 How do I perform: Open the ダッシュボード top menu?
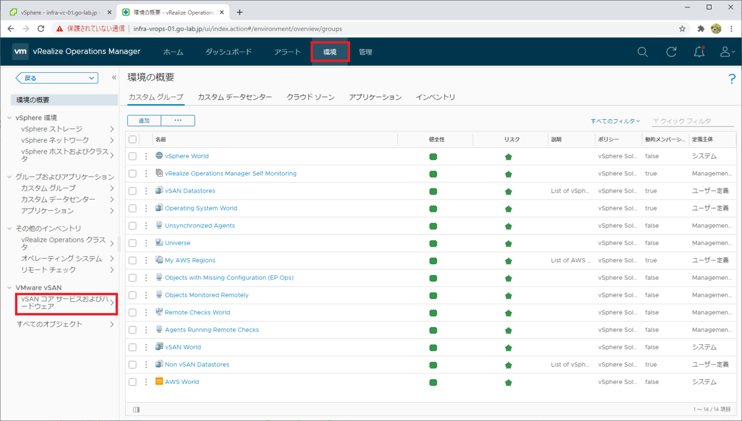click(x=229, y=52)
